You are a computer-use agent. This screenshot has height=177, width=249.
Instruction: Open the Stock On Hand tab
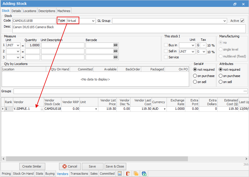point(23,174)
